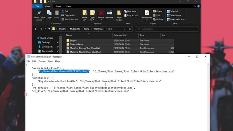This screenshot has height=131, width=233.
Task: Open Properties in ribbon
Action: point(147,15)
